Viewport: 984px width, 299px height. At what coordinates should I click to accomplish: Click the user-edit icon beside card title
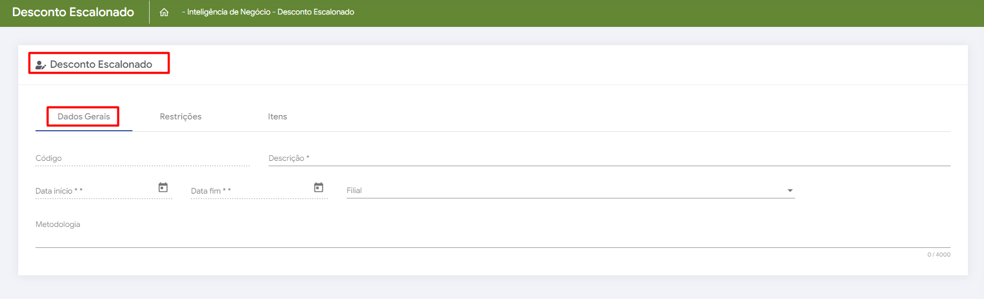(40, 65)
